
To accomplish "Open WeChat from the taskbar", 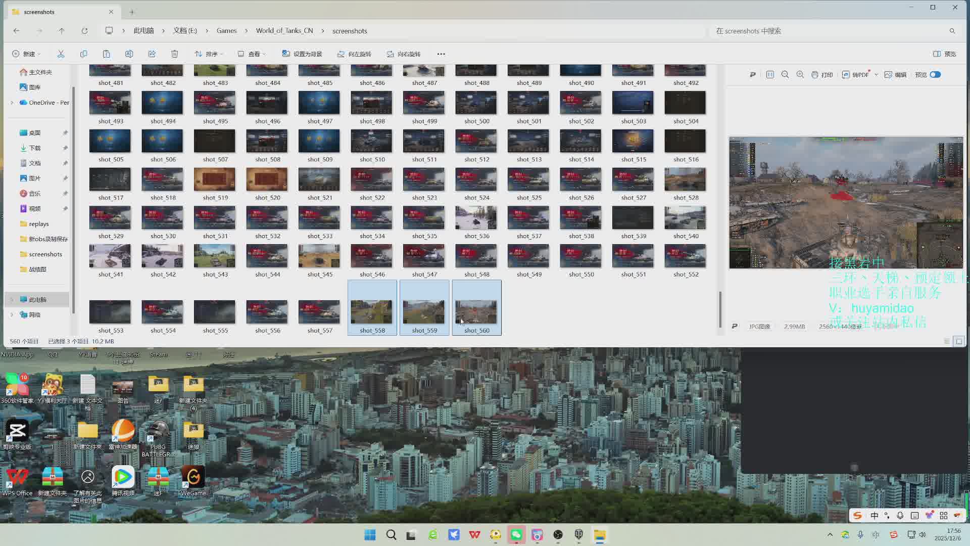I will pos(516,535).
